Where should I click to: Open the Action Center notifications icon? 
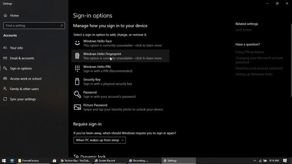click(285, 161)
